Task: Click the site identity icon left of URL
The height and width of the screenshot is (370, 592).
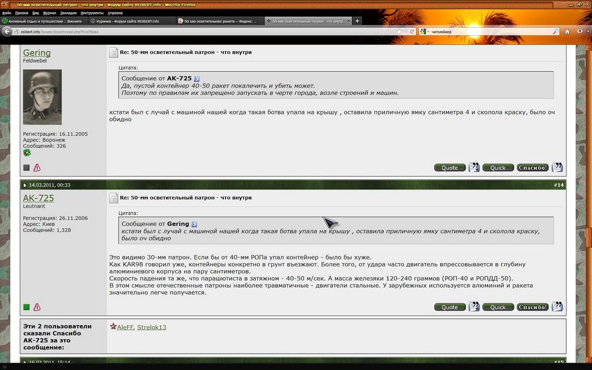Action: click(x=17, y=32)
